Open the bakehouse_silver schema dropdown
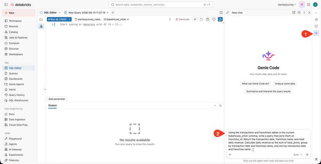The width and height of the screenshot is (321, 164). [116, 19]
